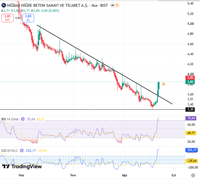Click the RSI refresh circular icon
Image resolution: width=200 pixels, height=179 pixels.
[23, 119]
